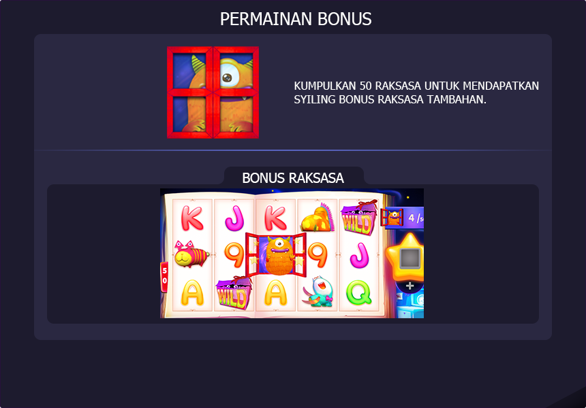Click the open-window orange monster on the reels

point(276,255)
